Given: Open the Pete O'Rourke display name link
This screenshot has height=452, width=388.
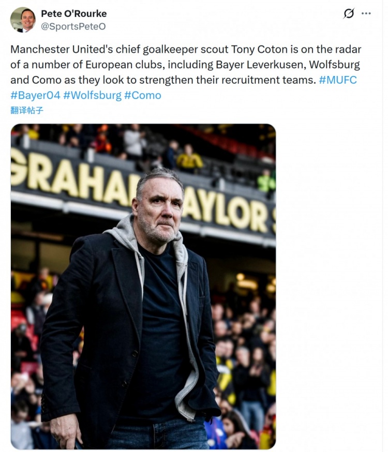Looking at the screenshot, I should tap(73, 13).
